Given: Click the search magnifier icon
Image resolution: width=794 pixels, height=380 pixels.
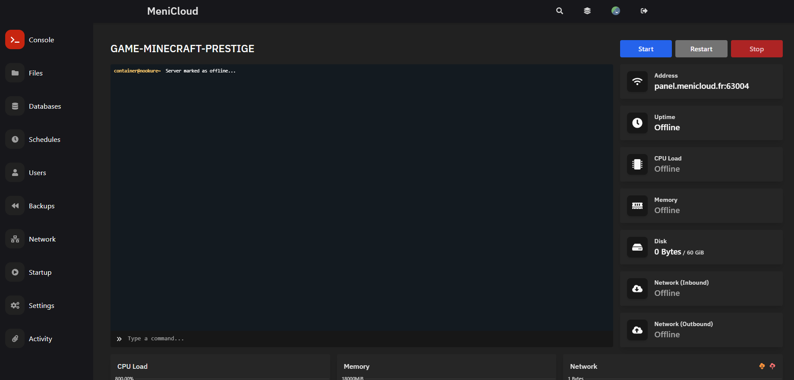Looking at the screenshot, I should (x=560, y=11).
